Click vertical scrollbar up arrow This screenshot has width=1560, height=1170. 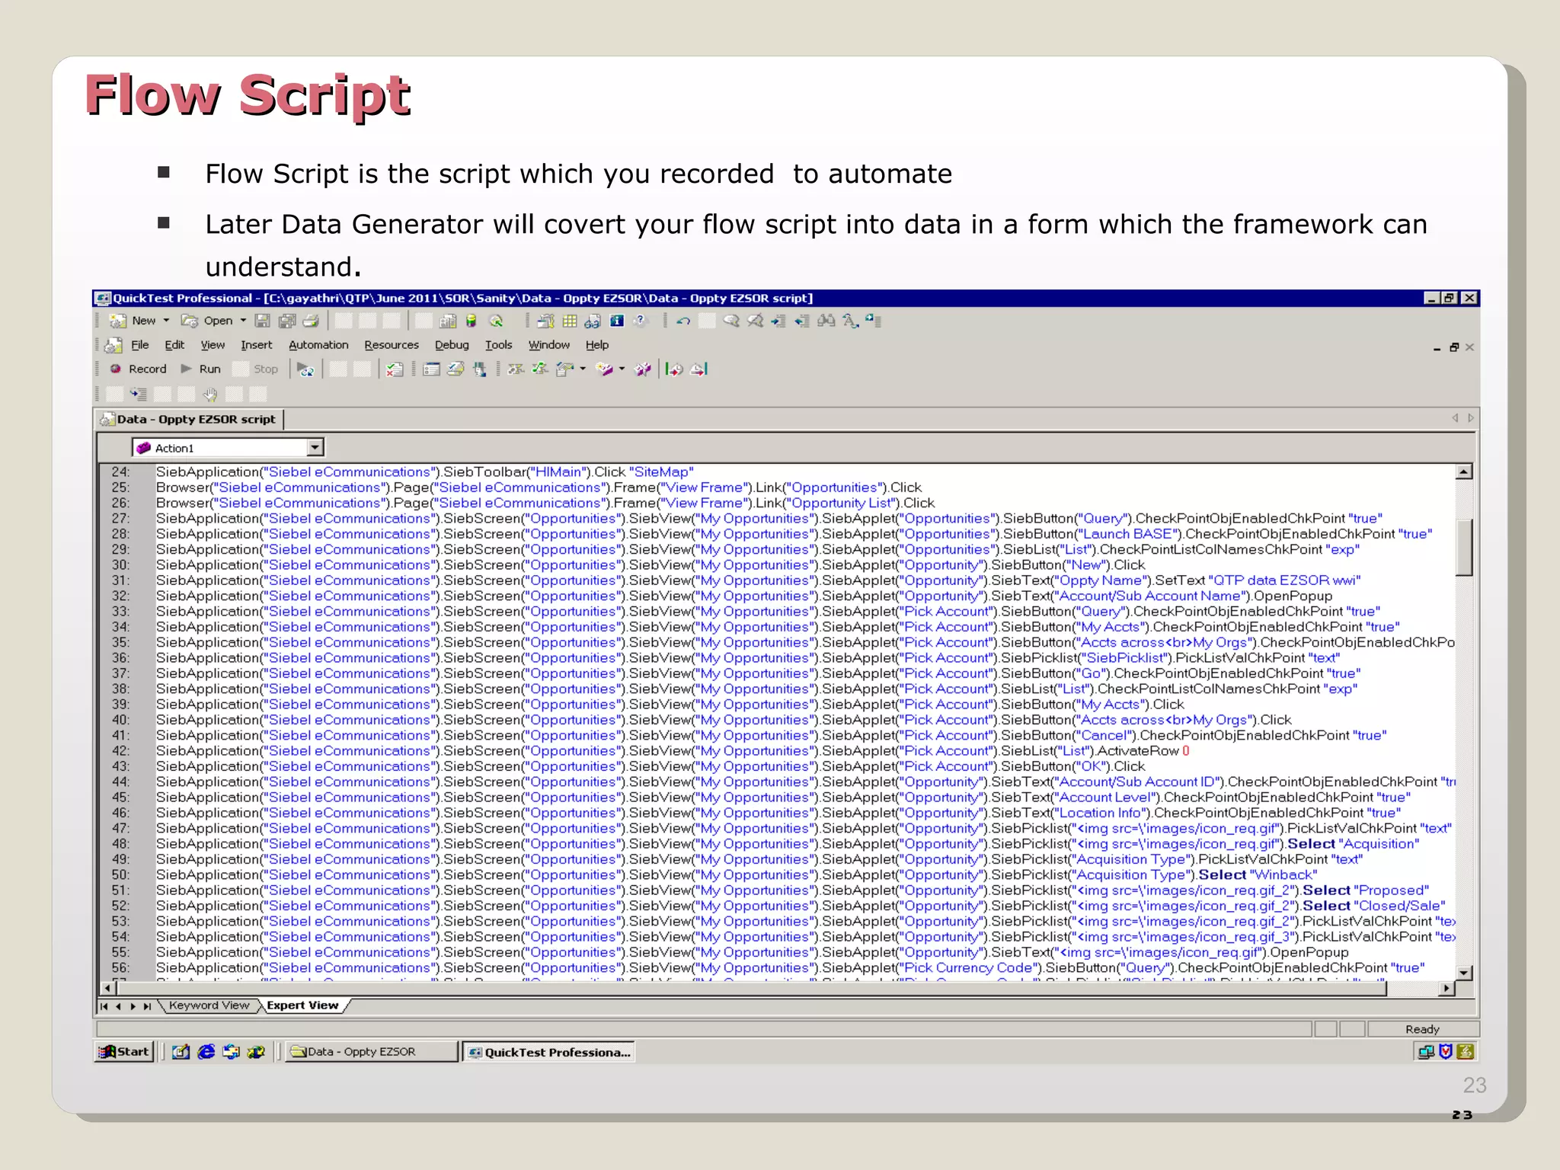click(x=1464, y=472)
